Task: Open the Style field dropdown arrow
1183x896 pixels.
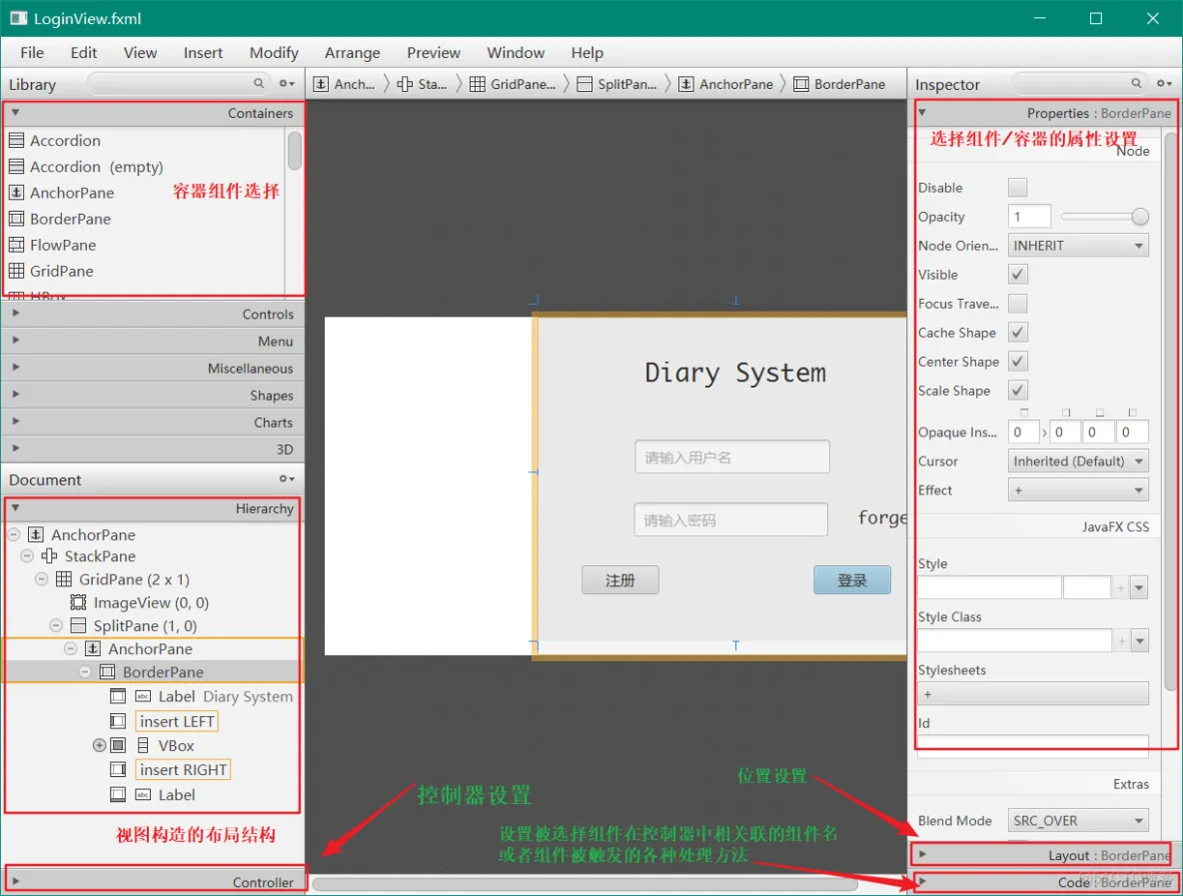Action: (1139, 586)
